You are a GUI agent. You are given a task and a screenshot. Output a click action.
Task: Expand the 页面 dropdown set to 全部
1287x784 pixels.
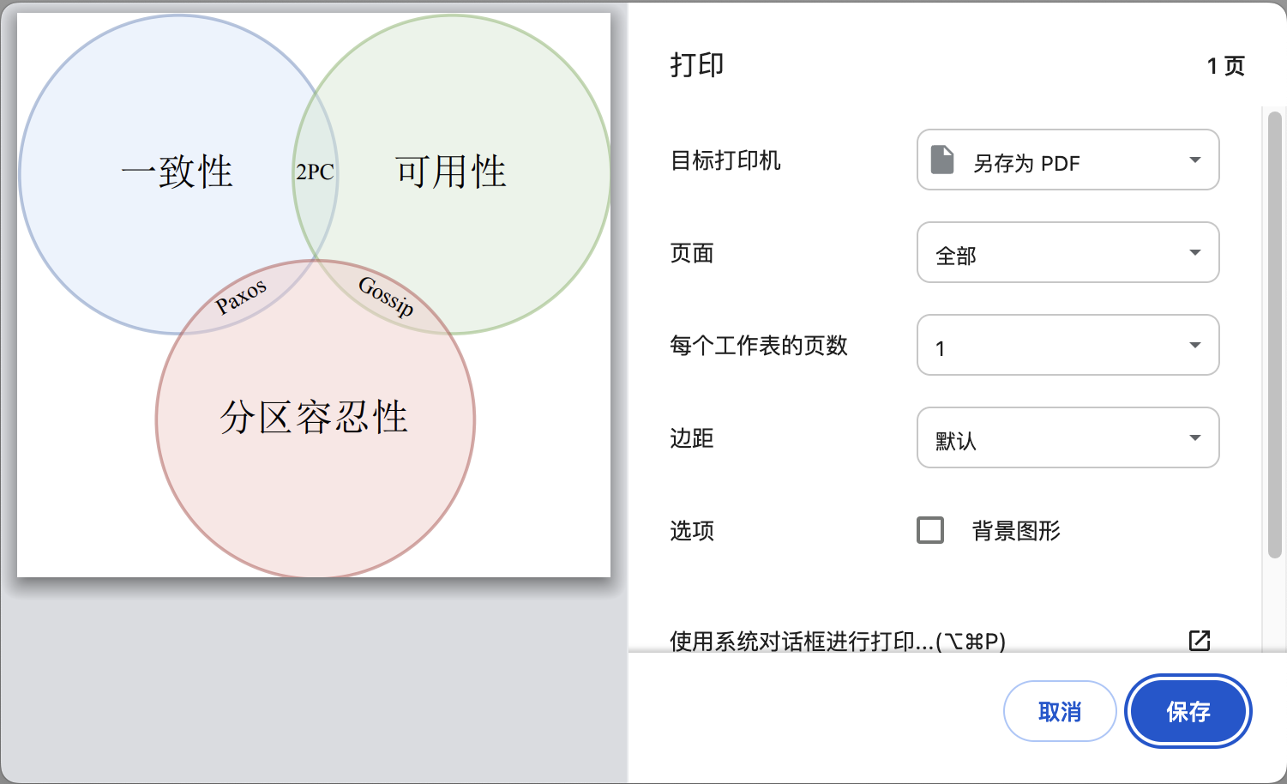click(1067, 253)
